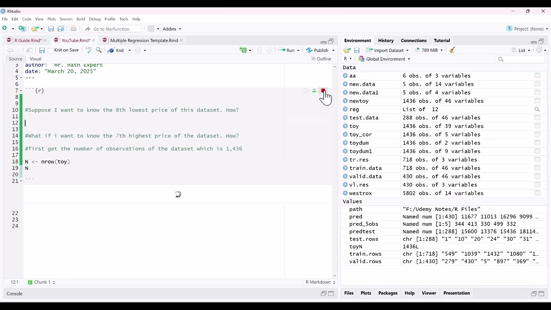Click the Go to file/function field
The height and width of the screenshot is (310, 551).
click(112, 29)
